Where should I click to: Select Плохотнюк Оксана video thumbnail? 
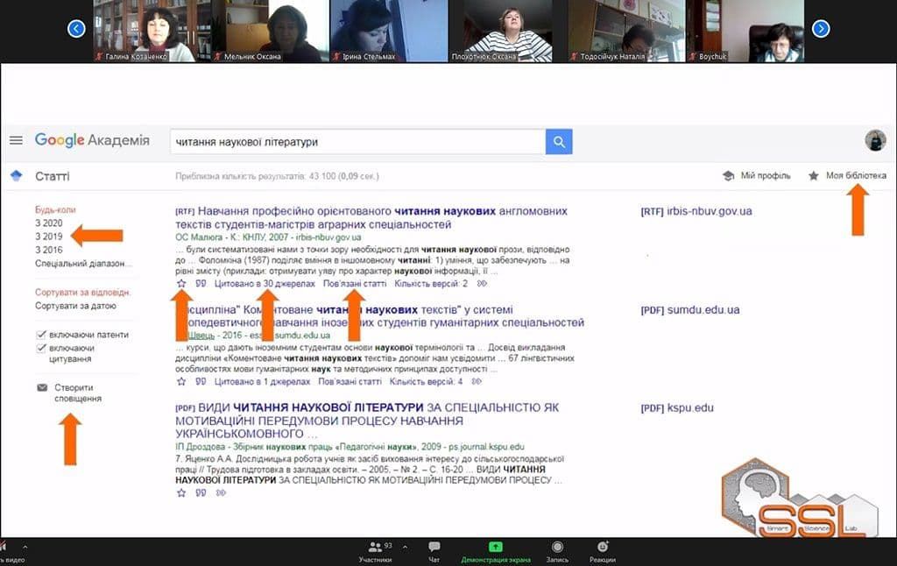click(x=508, y=31)
